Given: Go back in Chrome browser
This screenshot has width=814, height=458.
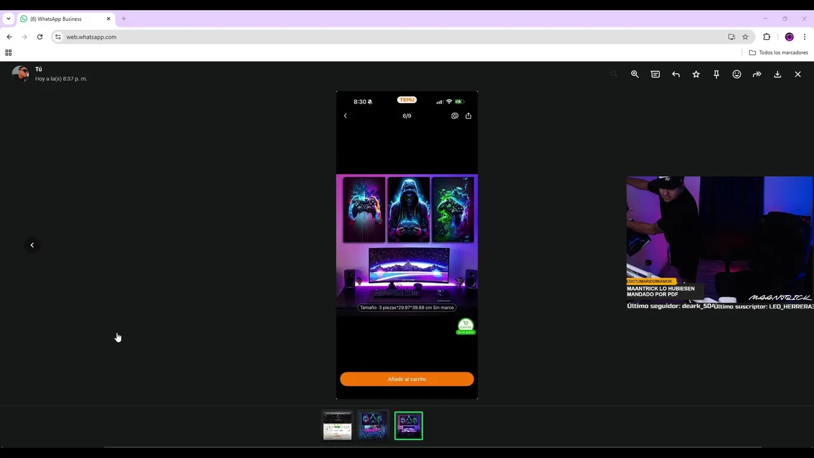Looking at the screenshot, I should tap(9, 37).
